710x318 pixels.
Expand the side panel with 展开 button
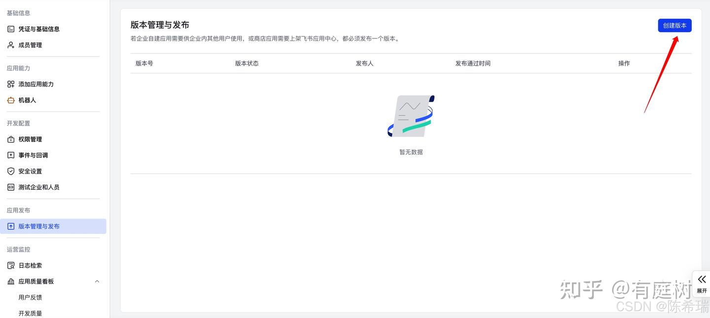[x=702, y=283]
